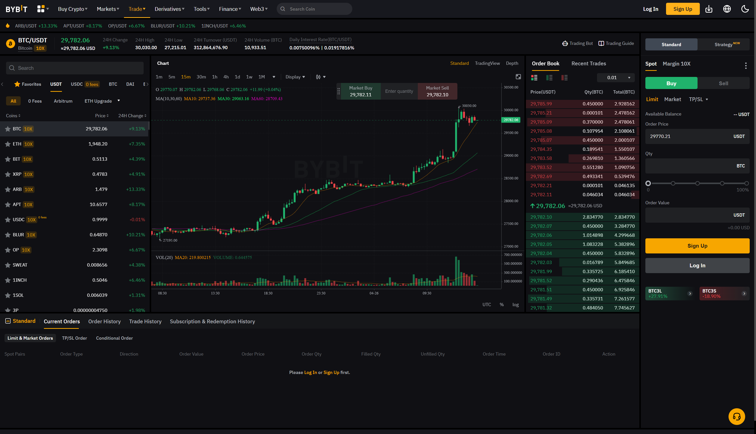Switch to the Recent Trades tab
This screenshot has width=756, height=434.
click(x=588, y=64)
